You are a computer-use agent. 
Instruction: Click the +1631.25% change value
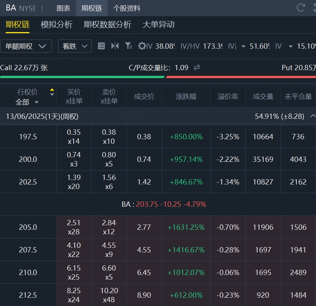point(186,227)
